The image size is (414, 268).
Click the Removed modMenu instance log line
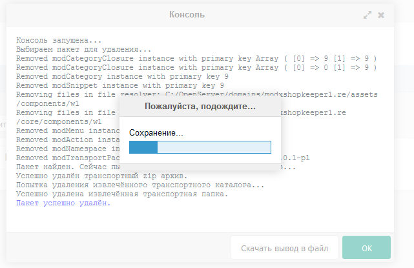coord(65,130)
